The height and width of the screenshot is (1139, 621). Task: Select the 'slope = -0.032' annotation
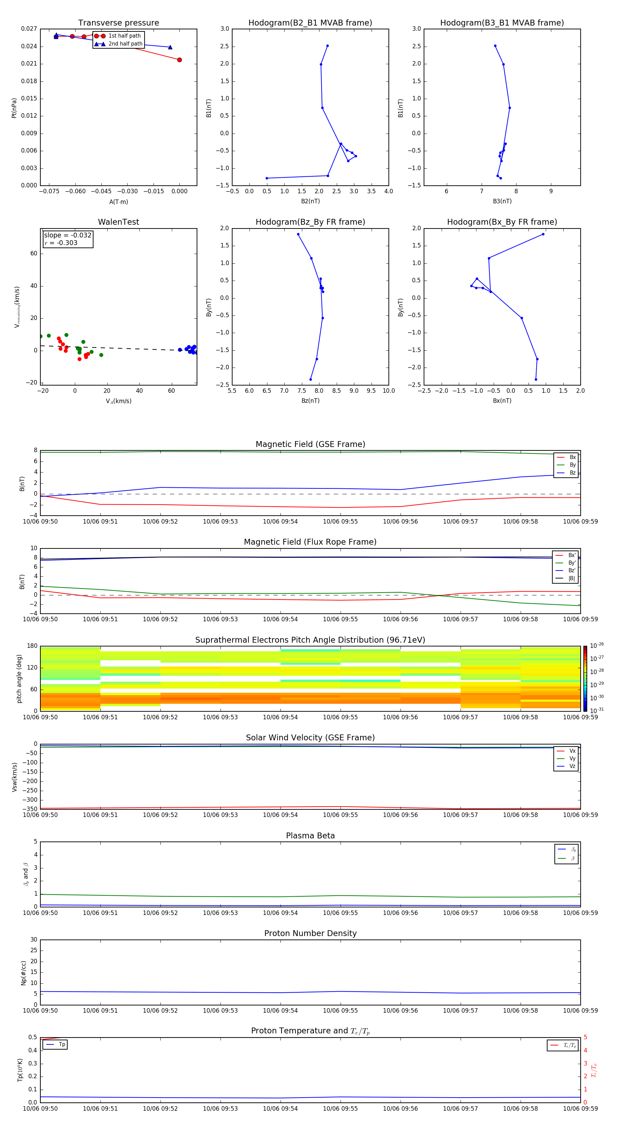68,235
